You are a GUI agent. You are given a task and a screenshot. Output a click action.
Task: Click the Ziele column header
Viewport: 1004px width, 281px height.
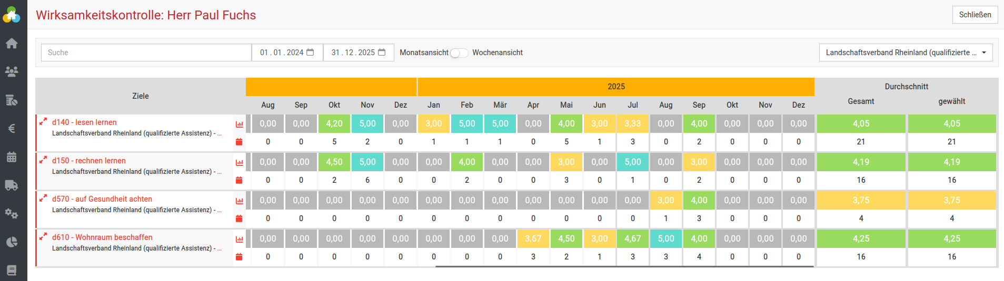[x=140, y=96]
